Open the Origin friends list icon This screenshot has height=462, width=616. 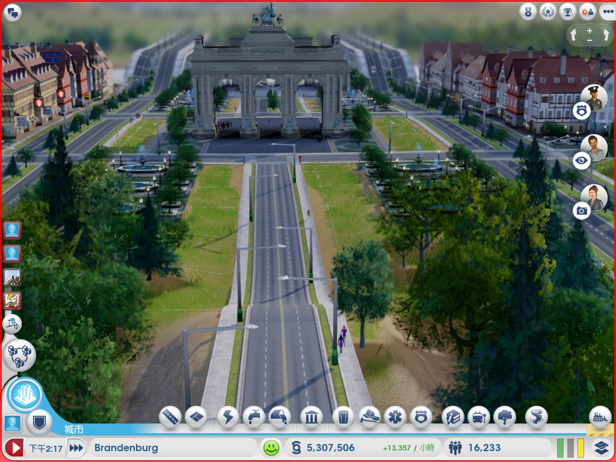pyautogui.click(x=588, y=12)
